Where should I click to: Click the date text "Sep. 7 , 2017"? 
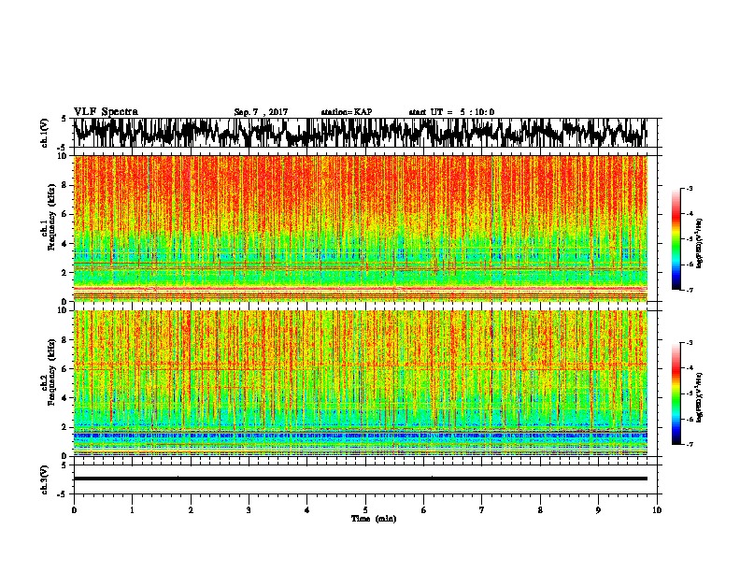coord(261,112)
